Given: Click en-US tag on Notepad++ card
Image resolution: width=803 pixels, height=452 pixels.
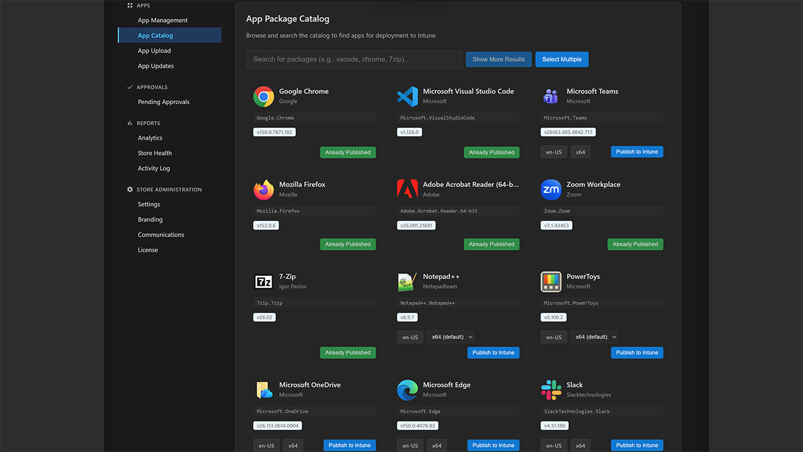Looking at the screenshot, I should coord(410,337).
